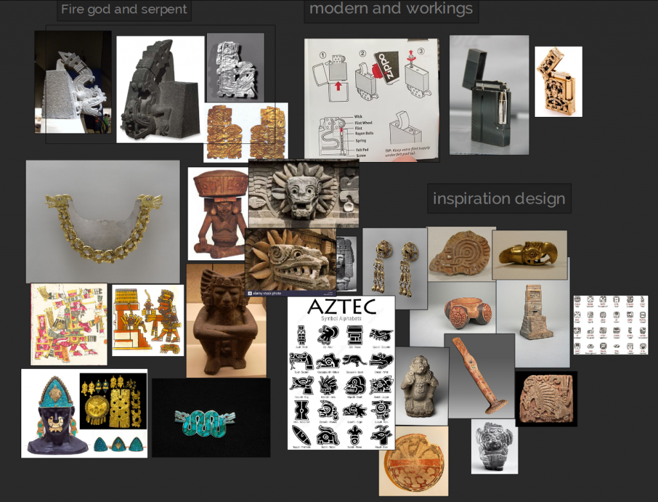Click the Zippo lighter instruction diagram image
This screenshot has width=658, height=502.
tap(372, 100)
